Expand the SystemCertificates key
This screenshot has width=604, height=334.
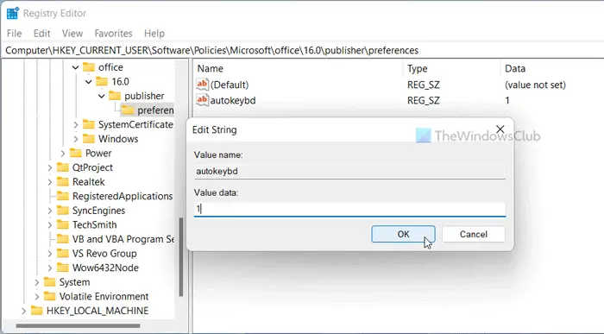tap(76, 124)
